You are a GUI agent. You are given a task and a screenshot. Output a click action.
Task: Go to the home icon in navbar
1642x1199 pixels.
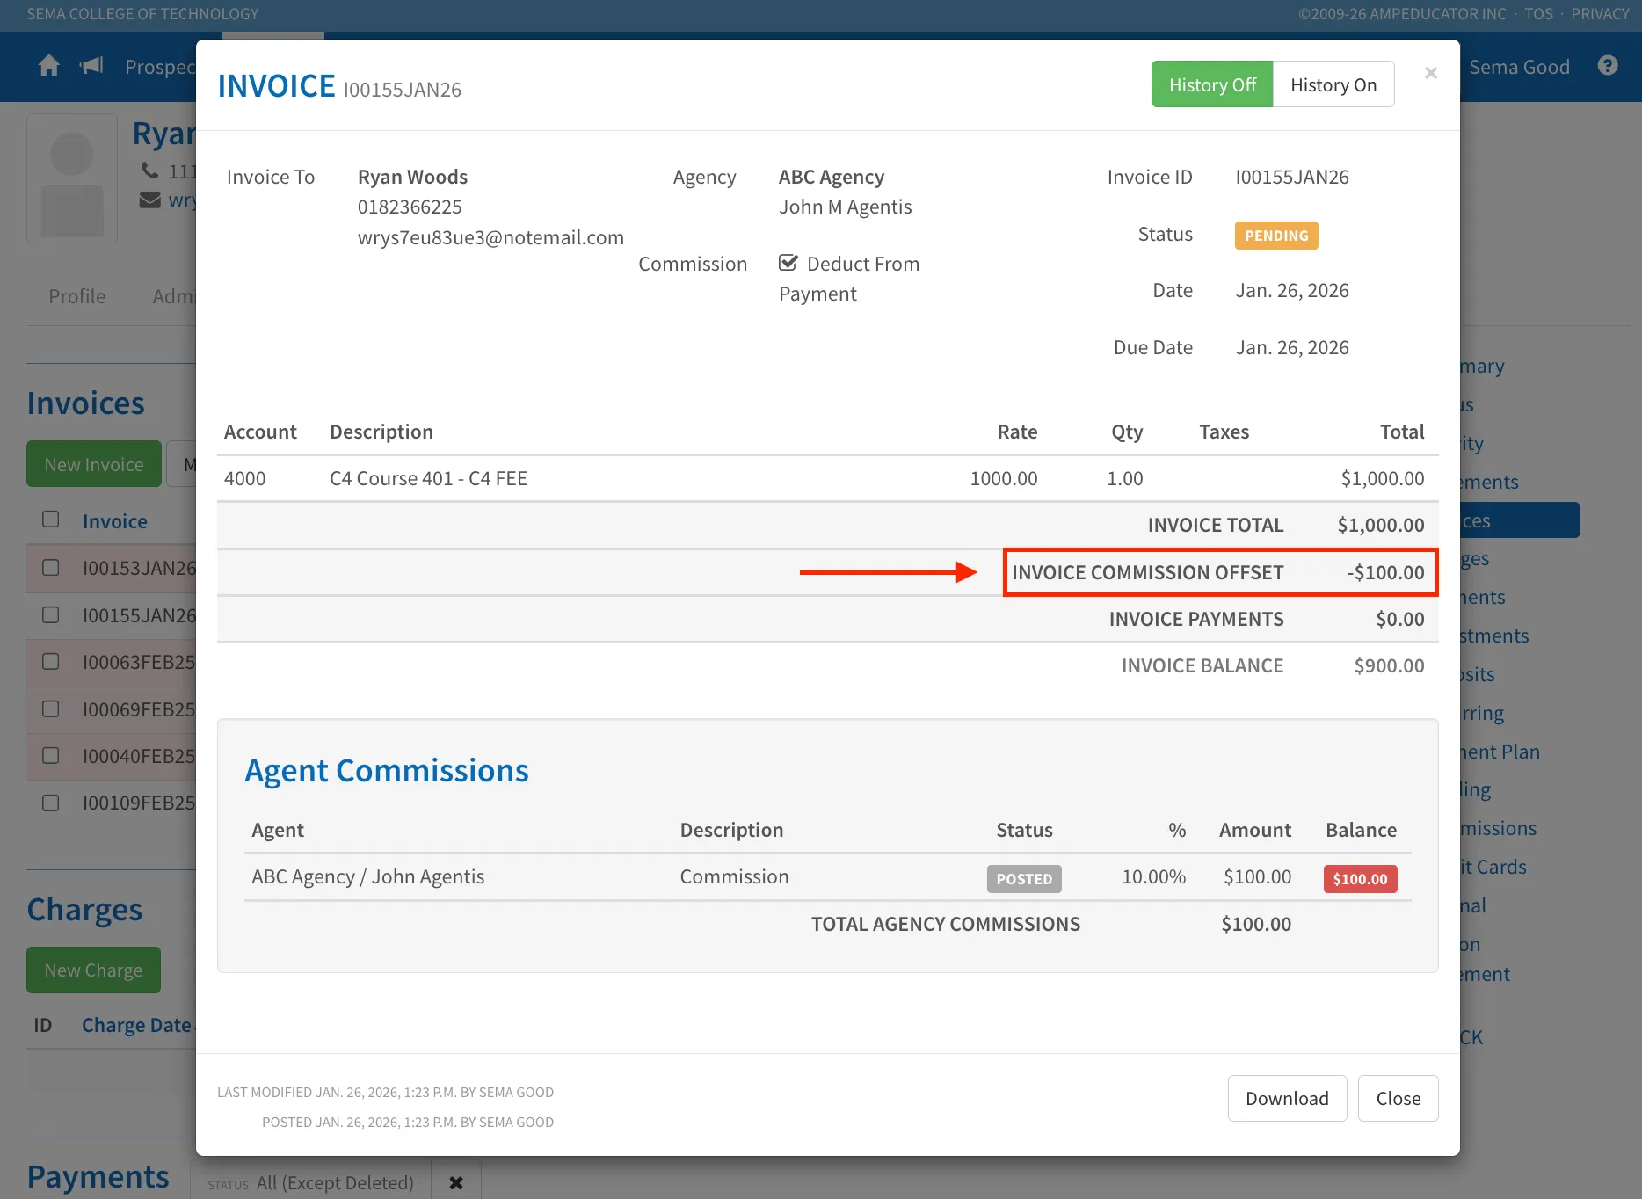(49, 66)
